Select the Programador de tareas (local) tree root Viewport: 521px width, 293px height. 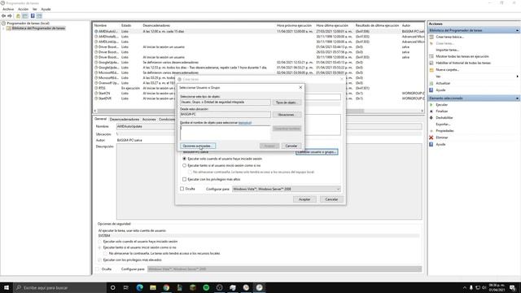28,24
